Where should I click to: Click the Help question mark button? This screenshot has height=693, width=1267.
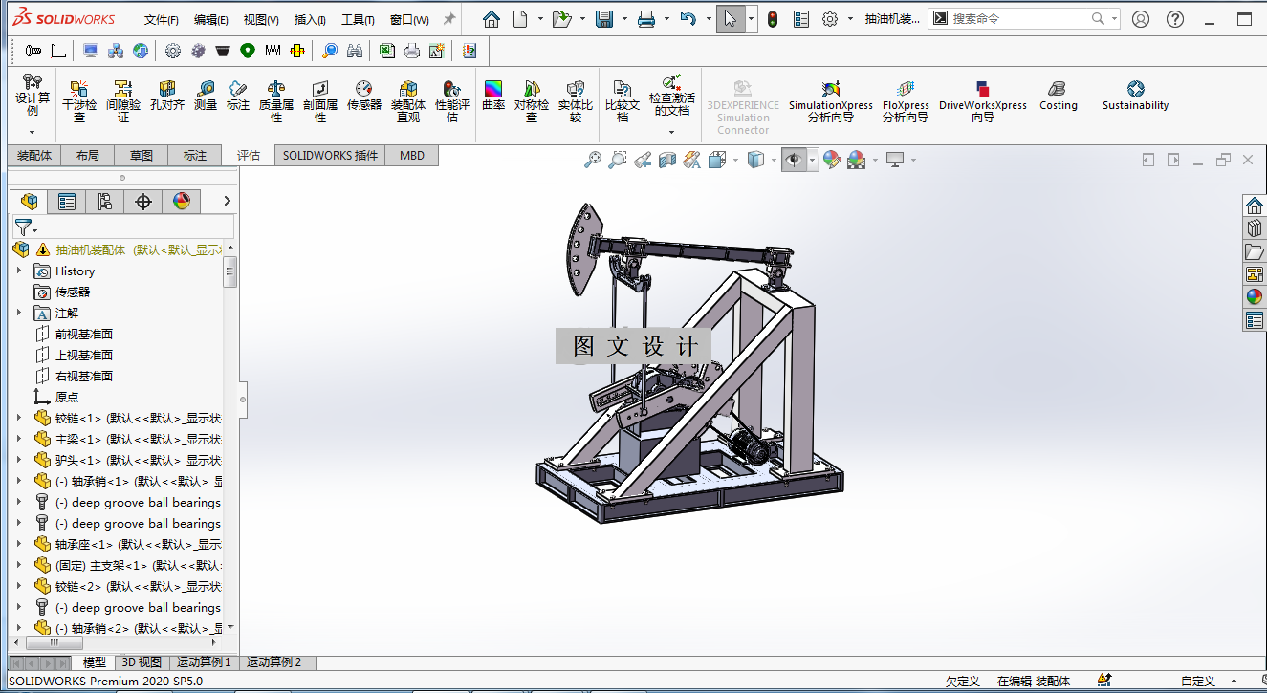point(1175,19)
